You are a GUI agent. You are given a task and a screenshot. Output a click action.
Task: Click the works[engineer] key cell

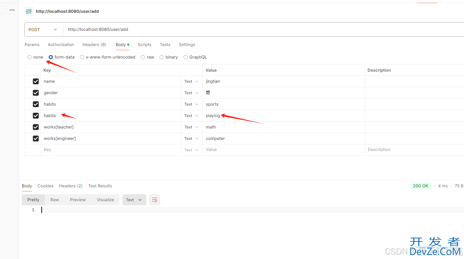pyautogui.click(x=111, y=139)
